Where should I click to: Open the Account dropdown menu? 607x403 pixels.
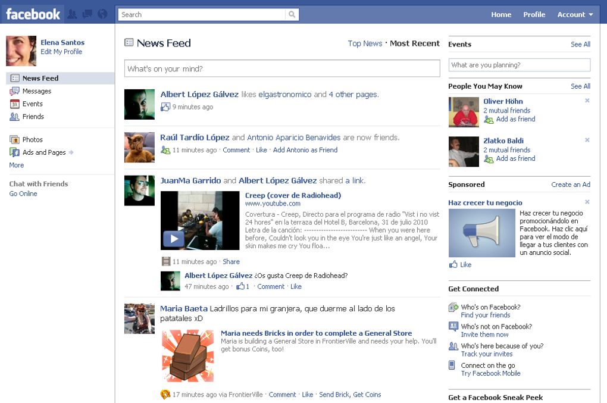tap(575, 15)
